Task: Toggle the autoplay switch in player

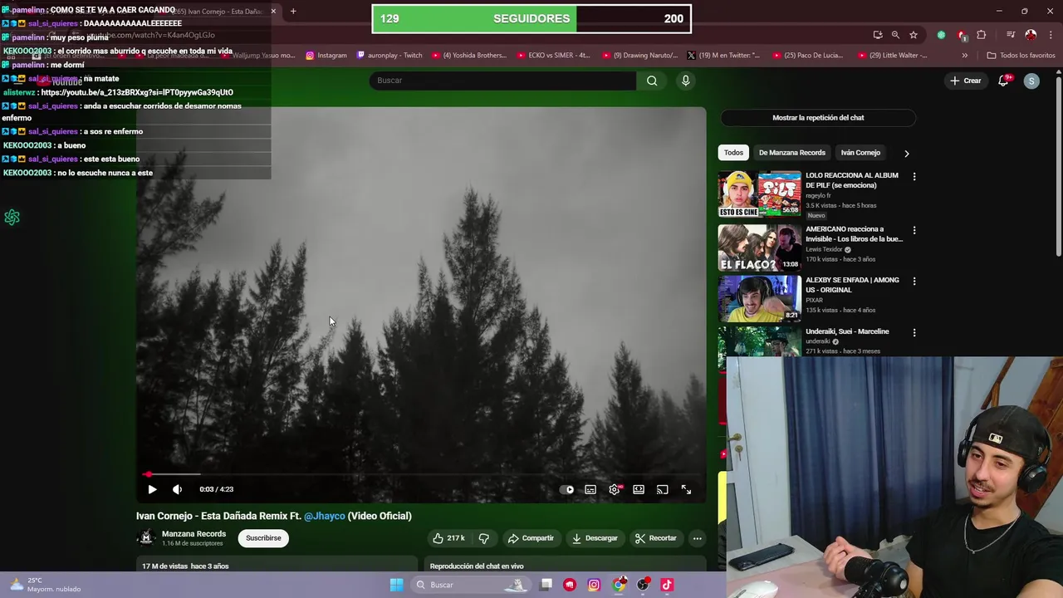Action: pos(566,490)
